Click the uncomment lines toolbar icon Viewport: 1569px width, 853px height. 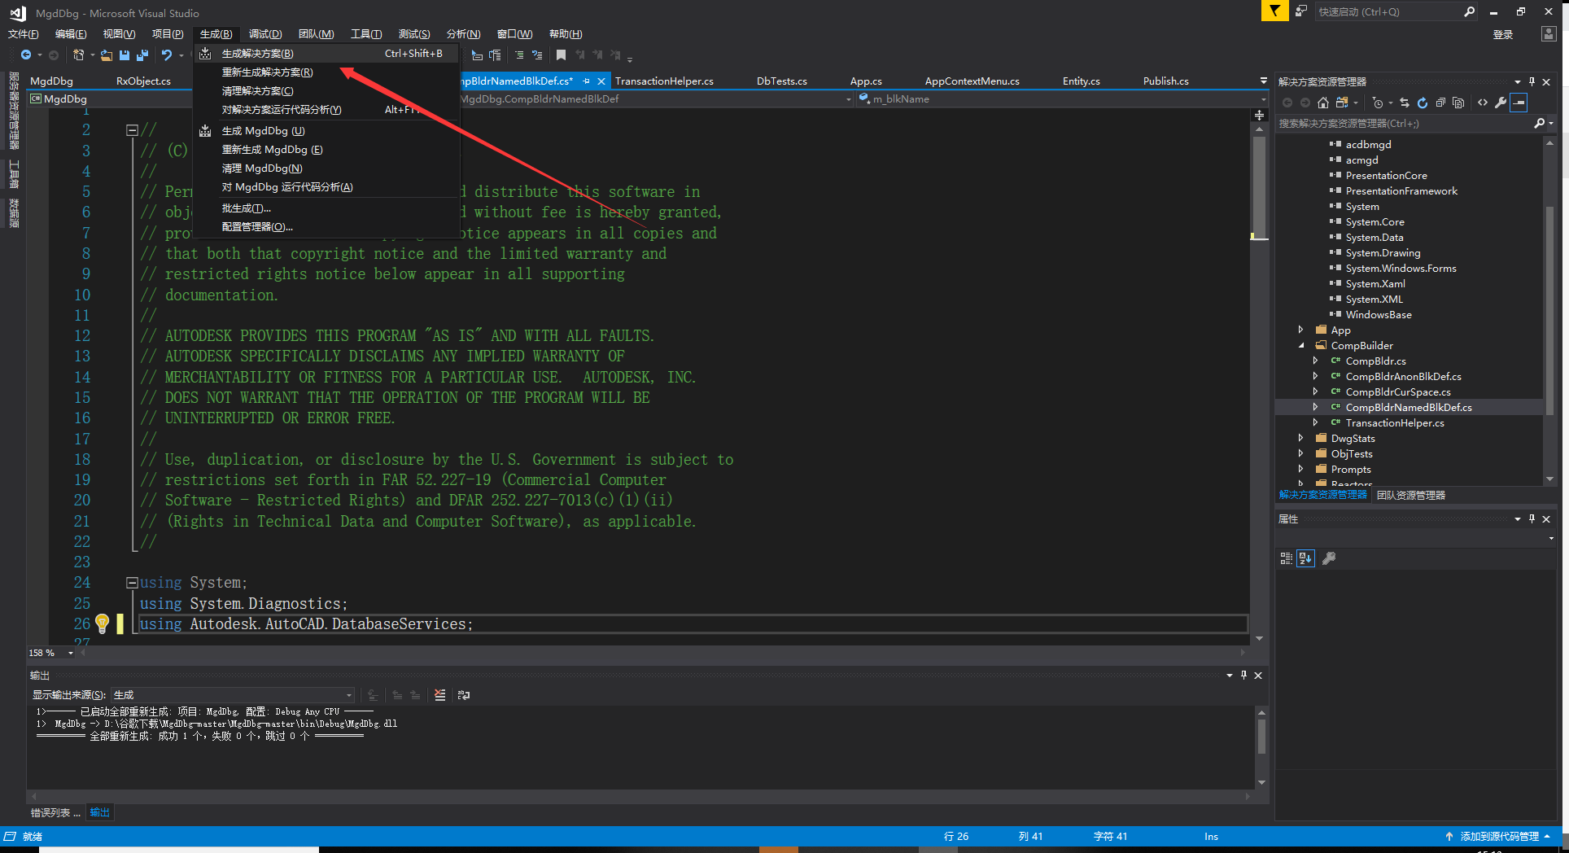pos(537,55)
